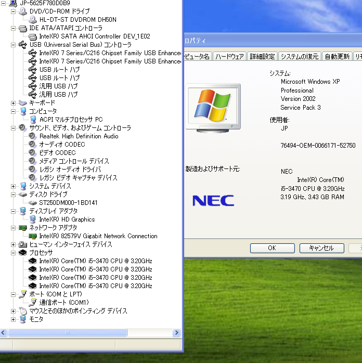
Task: Click the Device Manager horizontal scrollbar thumb
Action: (68, 333)
